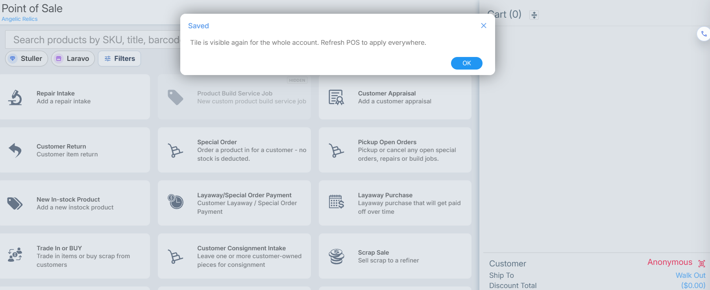Toggle the Laravo vendor filter chip
The width and height of the screenshot is (710, 290).
[x=73, y=59]
